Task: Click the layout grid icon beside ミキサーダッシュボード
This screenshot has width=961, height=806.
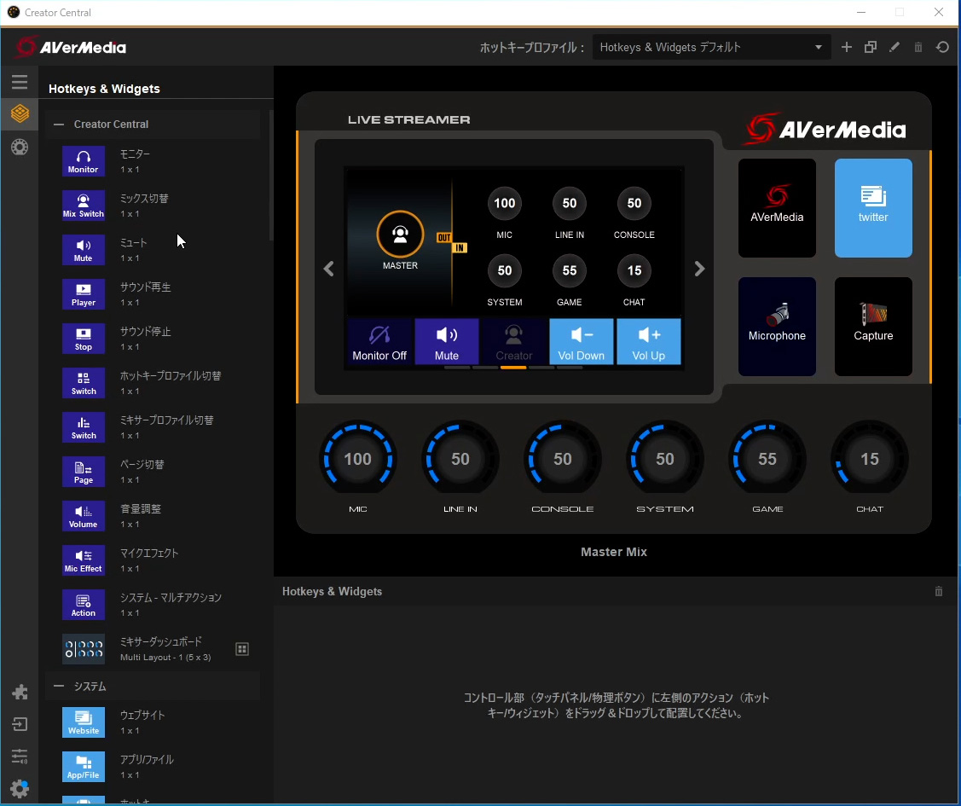Action: point(242,649)
